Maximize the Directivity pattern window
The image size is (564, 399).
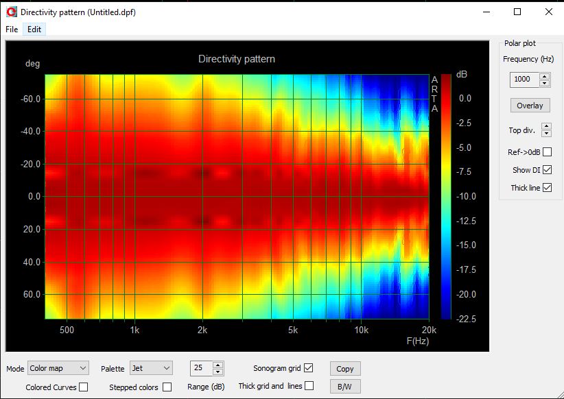tap(517, 12)
